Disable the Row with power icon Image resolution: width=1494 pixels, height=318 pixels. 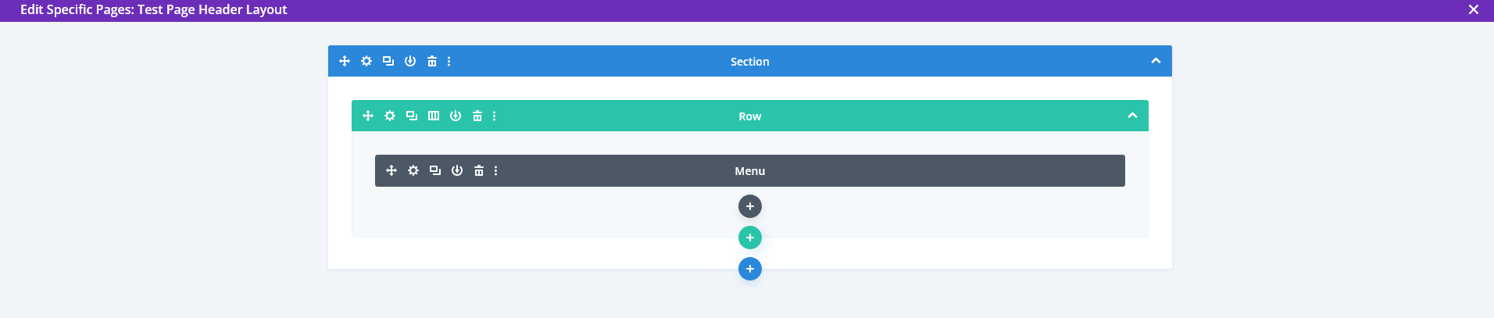pos(456,116)
